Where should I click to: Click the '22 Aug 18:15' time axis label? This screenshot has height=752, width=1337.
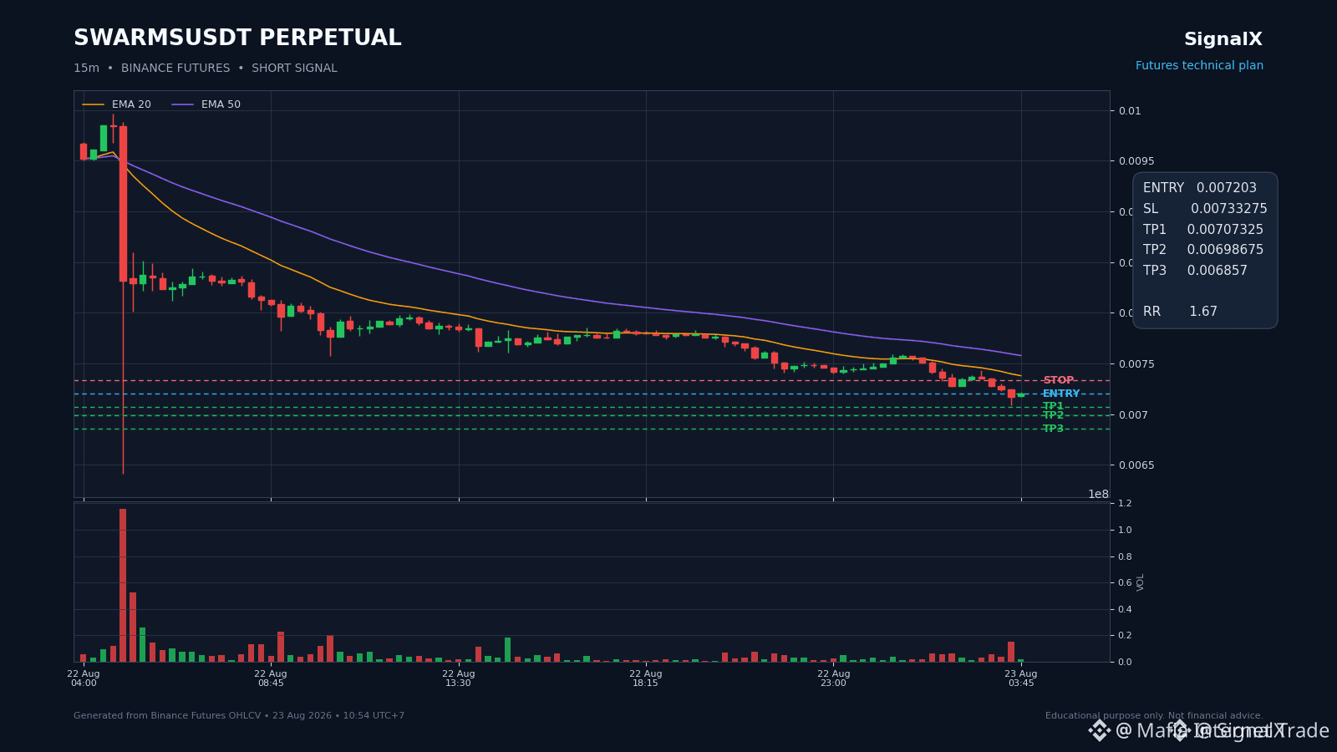coord(646,678)
